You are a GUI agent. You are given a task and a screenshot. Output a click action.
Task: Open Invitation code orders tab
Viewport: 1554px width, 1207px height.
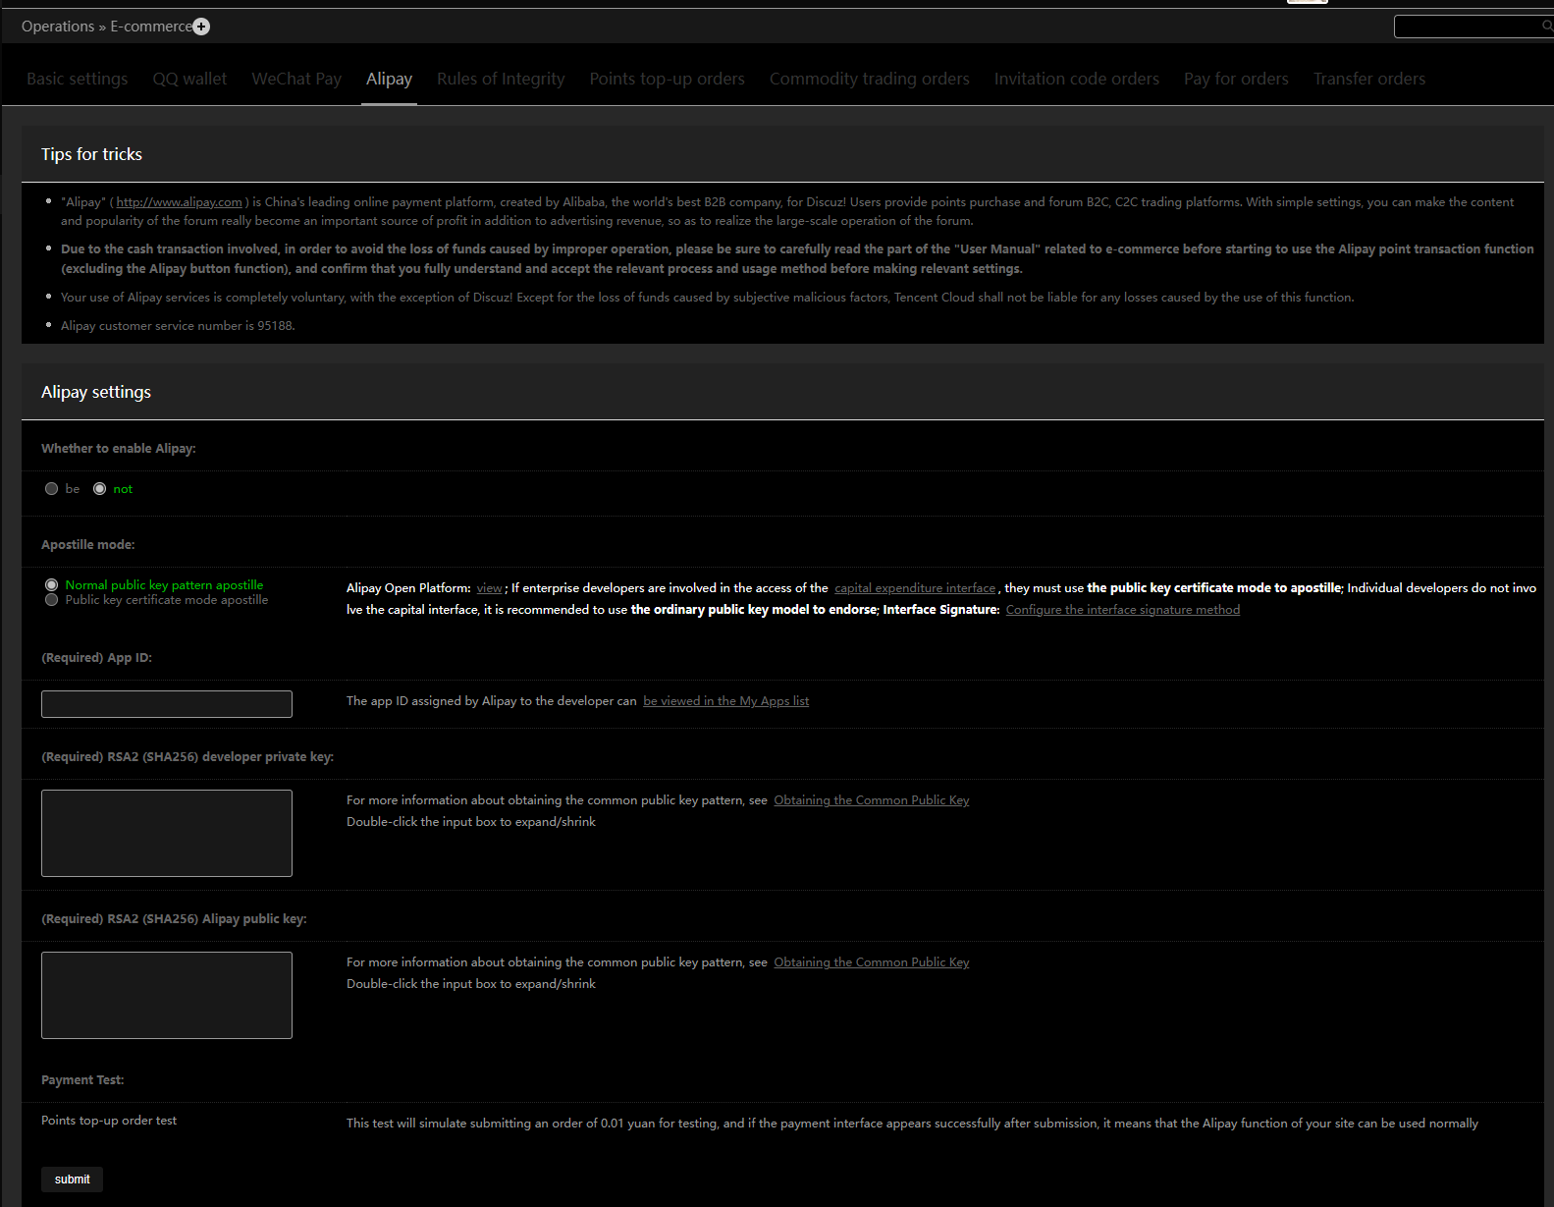click(1076, 79)
